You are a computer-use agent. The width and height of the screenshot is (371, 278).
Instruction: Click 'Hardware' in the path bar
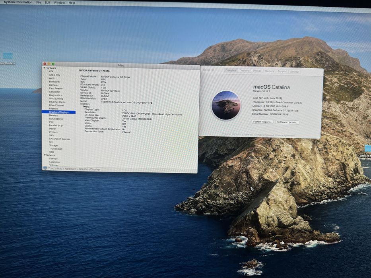point(70,169)
